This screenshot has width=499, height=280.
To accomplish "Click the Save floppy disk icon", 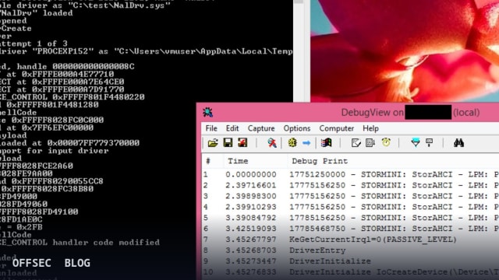I will pos(228,143).
